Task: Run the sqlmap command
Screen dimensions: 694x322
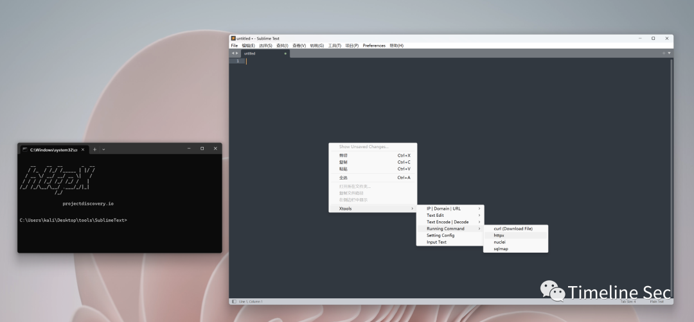Action: pyautogui.click(x=515, y=249)
